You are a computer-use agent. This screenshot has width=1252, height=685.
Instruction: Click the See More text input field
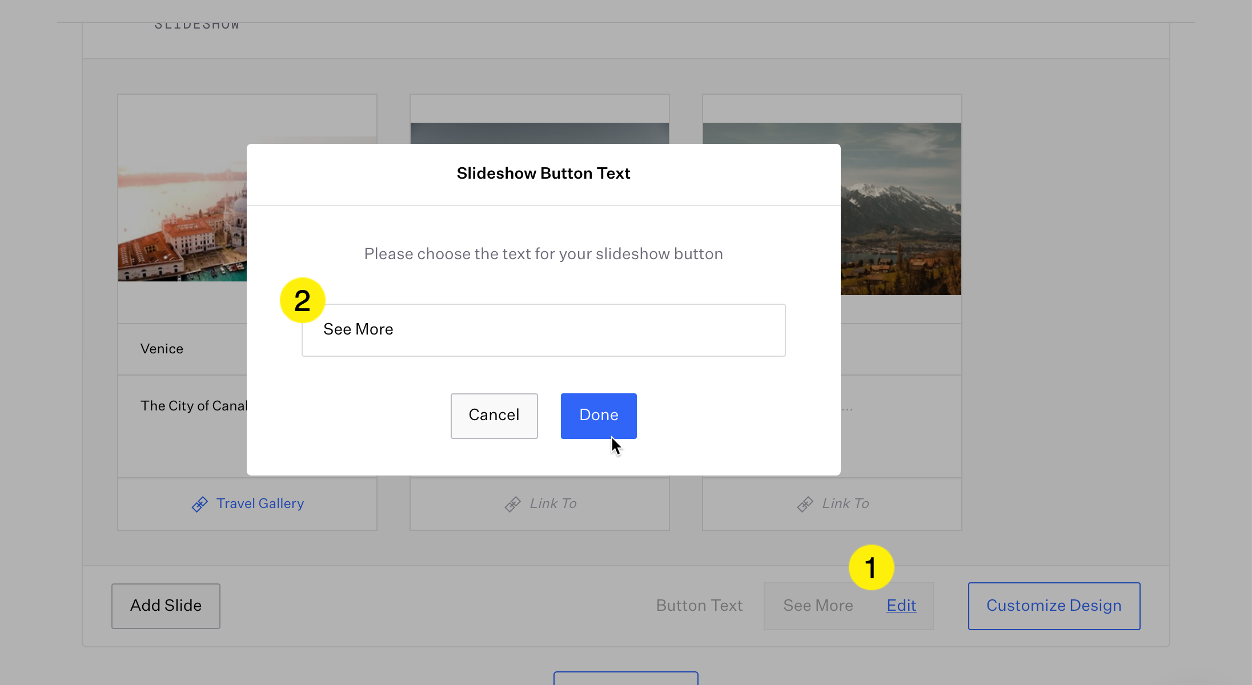[x=543, y=330]
